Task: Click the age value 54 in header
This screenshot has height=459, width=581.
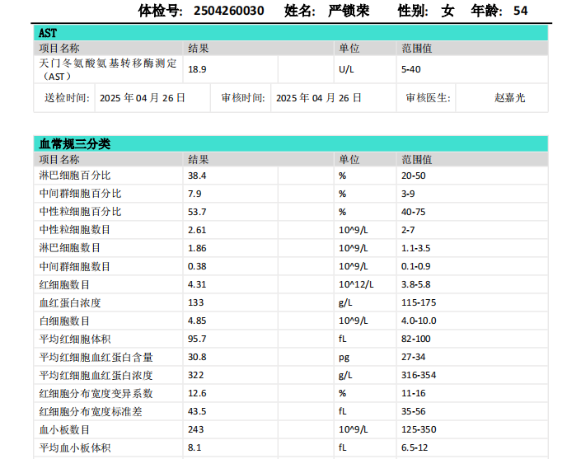Action: [x=520, y=11]
